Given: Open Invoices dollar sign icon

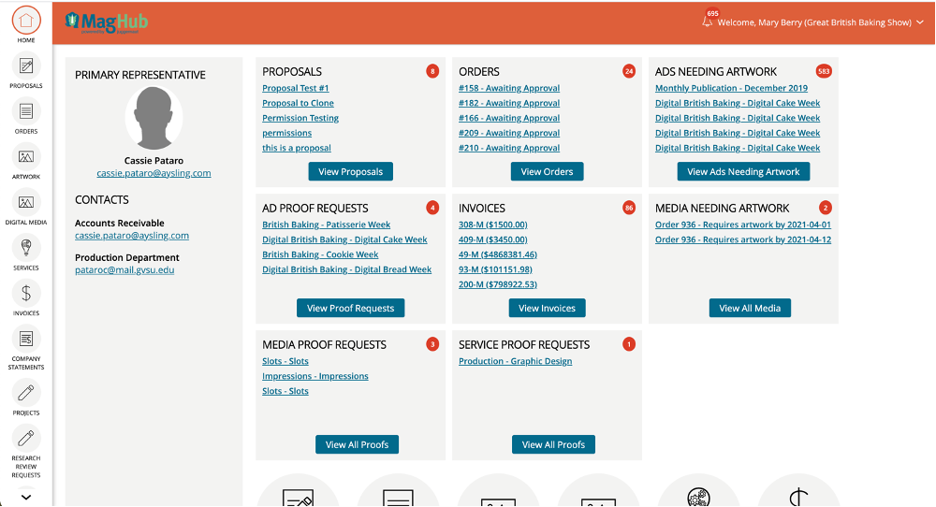Looking at the screenshot, I should [x=26, y=293].
